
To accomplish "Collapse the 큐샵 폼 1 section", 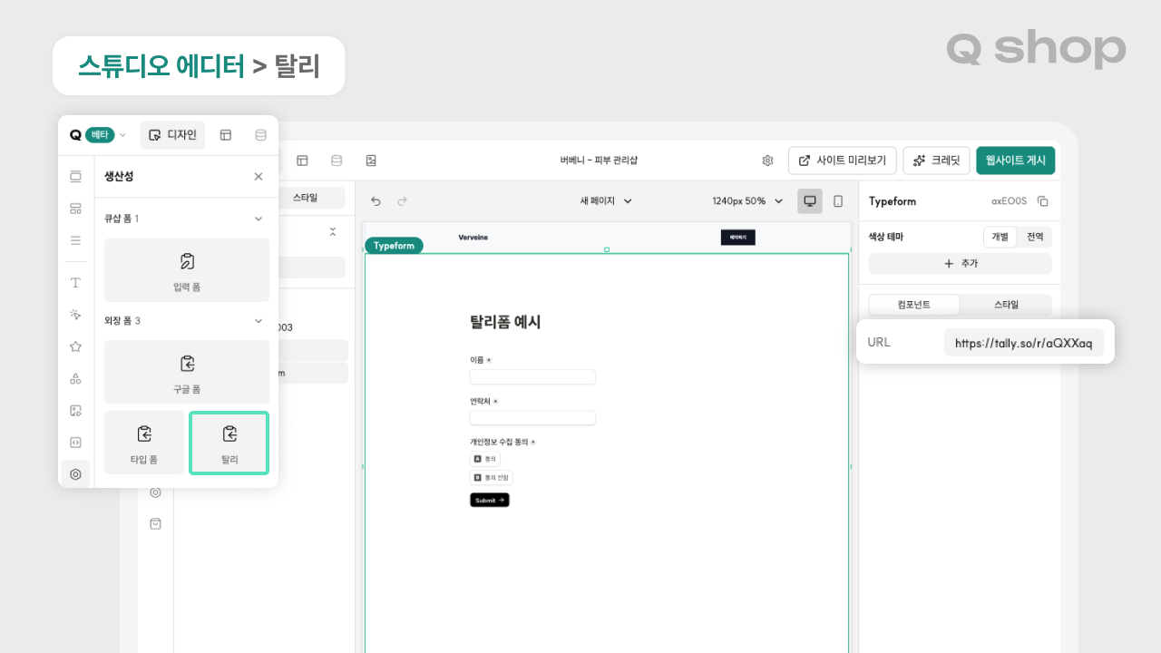I will coord(259,219).
